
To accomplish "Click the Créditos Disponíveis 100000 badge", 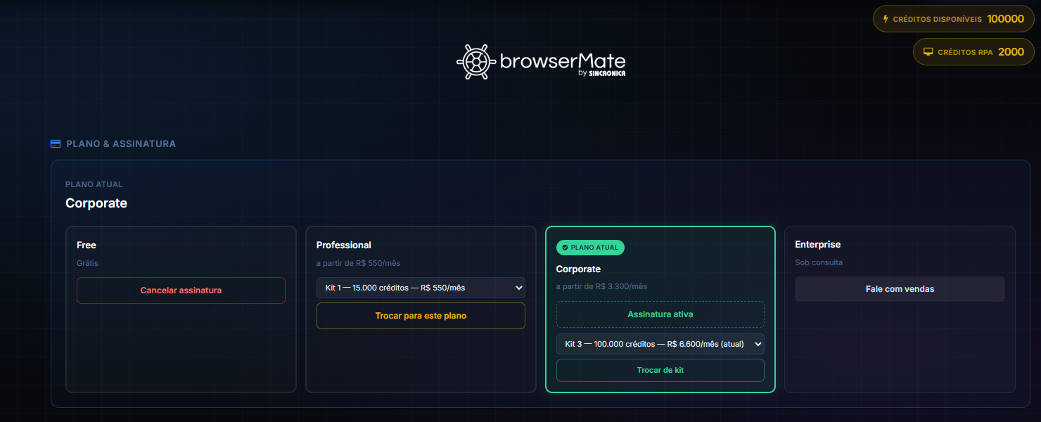I will click(x=954, y=19).
